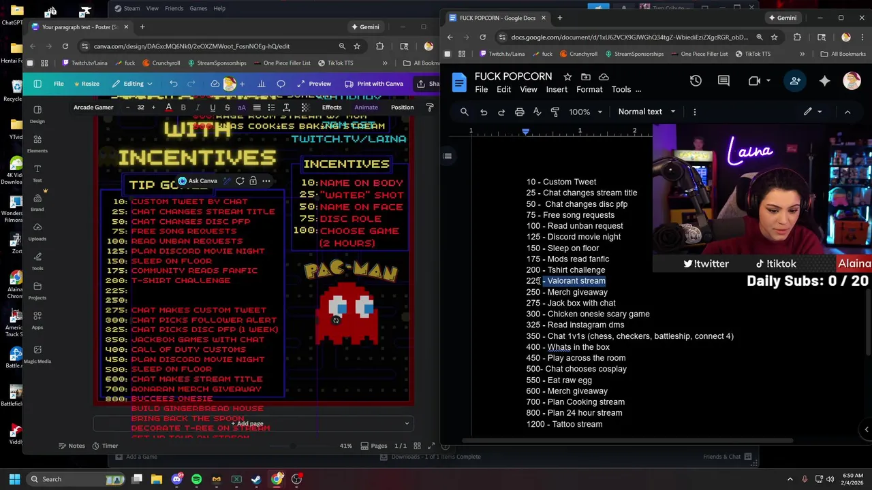Click the font size field showing 32

point(140,108)
